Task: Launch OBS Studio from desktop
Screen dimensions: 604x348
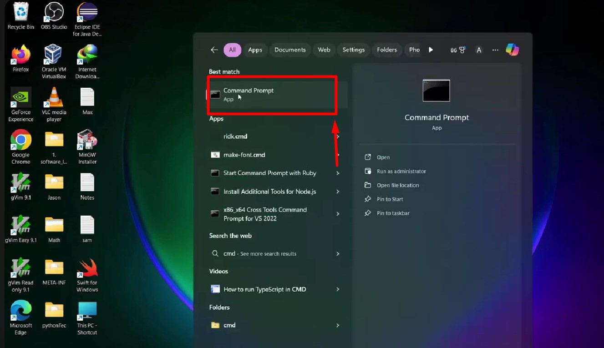Action: pos(54,13)
